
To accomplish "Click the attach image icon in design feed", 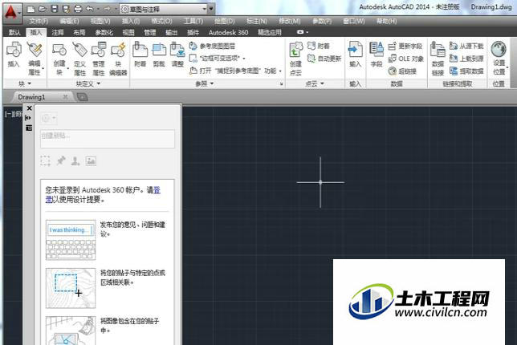I will [91, 161].
